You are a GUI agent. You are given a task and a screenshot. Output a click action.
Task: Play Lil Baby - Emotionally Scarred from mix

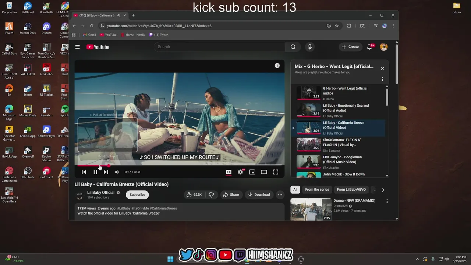click(338, 111)
